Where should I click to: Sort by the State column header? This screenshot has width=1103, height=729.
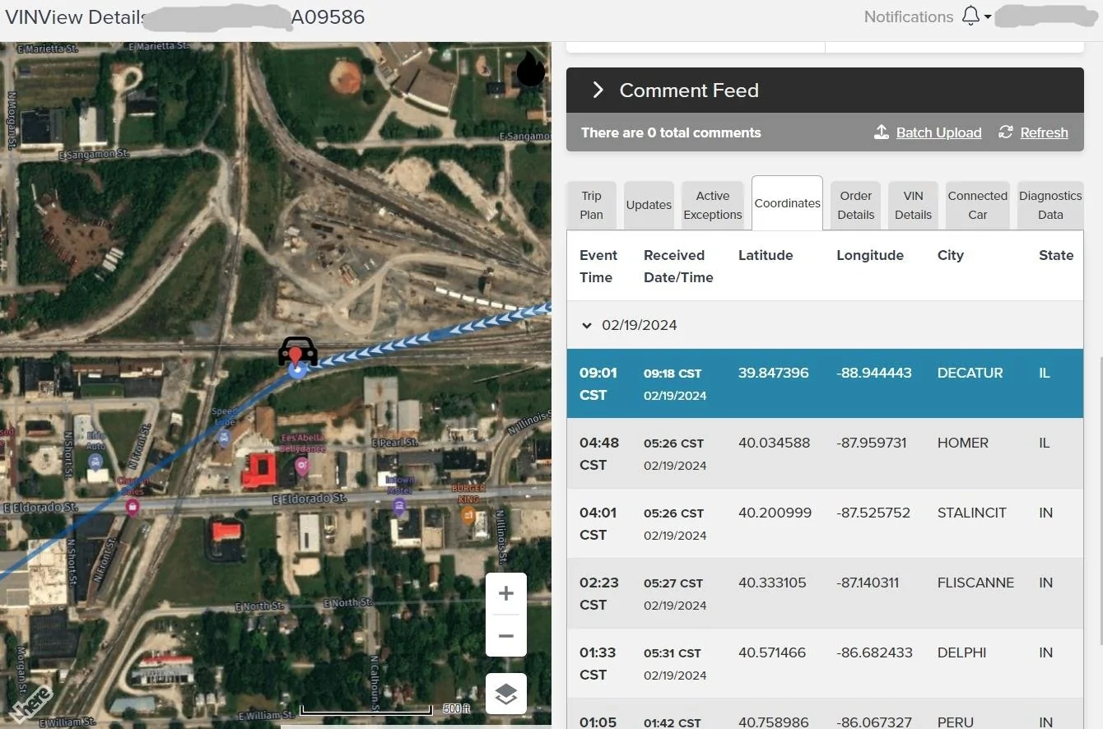(1056, 255)
